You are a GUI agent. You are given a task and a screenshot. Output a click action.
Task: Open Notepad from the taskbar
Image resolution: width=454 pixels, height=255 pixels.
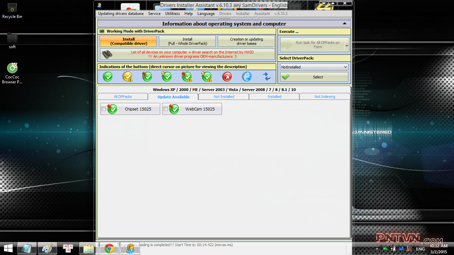pos(27,248)
